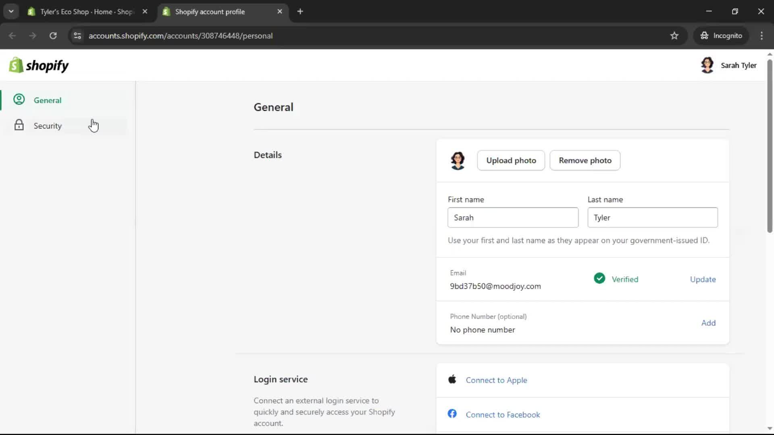Click the page vertical scrollbar
This screenshot has width=774, height=435.
(770, 146)
